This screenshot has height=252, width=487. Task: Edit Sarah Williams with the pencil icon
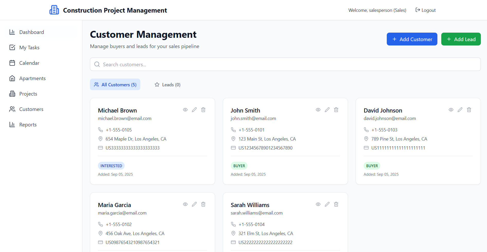327,204
